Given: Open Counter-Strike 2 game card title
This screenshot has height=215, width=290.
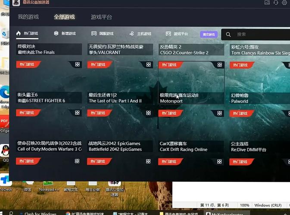Looking at the screenshot, I should (191, 49).
